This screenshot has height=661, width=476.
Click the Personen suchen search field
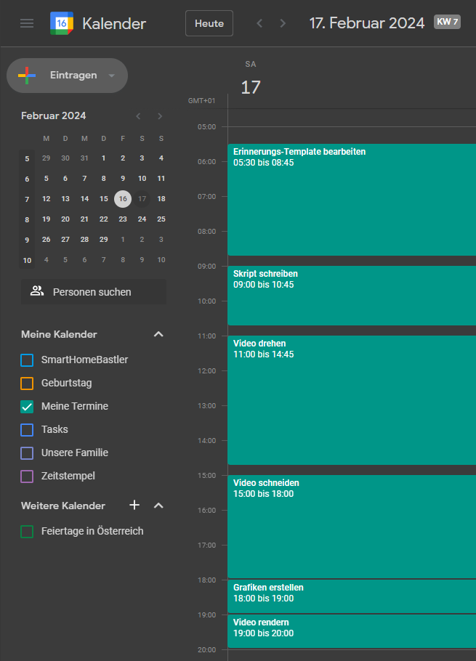[x=94, y=292]
